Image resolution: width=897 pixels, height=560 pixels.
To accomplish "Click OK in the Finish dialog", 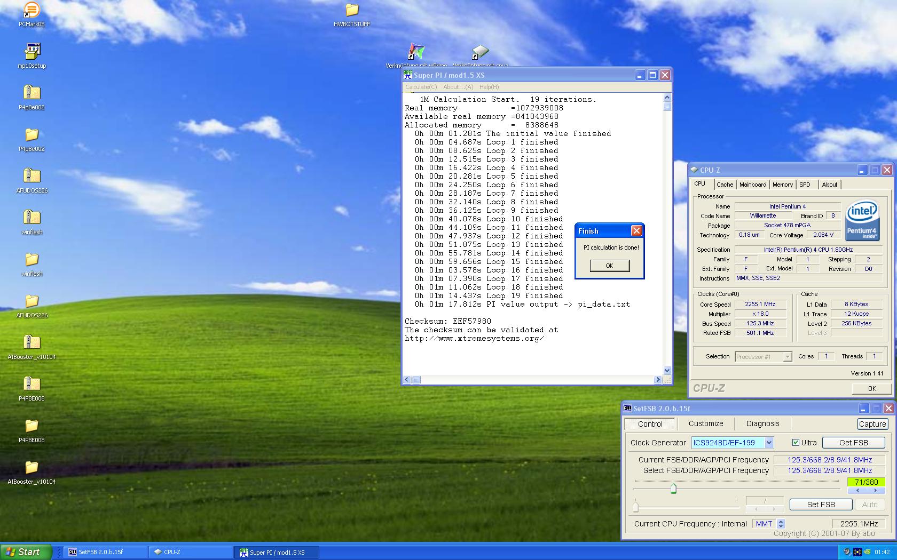I will [x=609, y=266].
